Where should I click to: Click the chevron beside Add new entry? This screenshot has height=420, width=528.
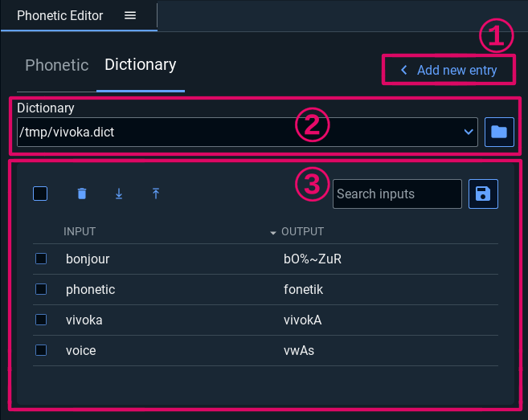coord(403,70)
